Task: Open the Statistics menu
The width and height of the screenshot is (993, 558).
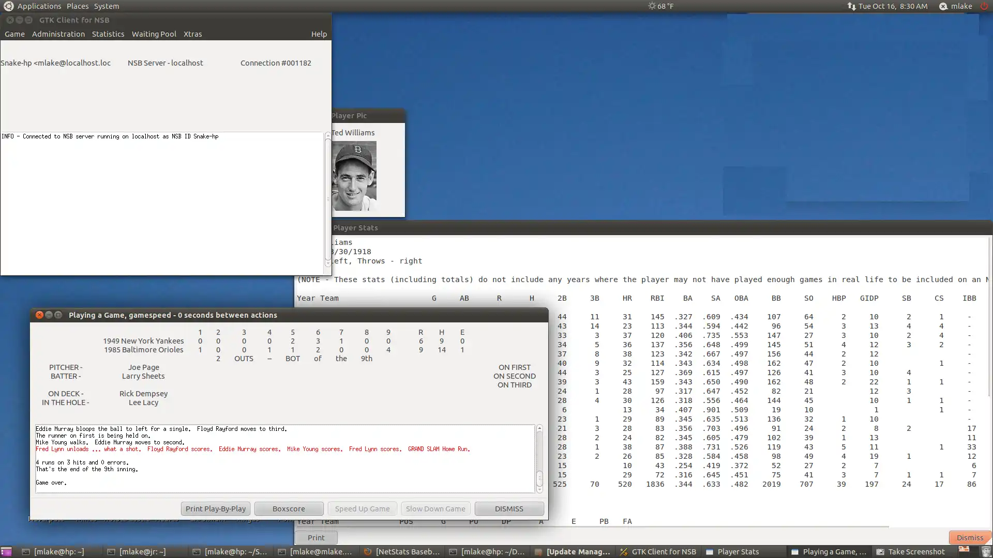Action: point(109,34)
